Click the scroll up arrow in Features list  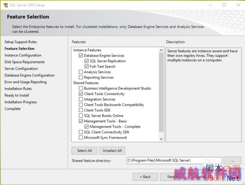[x=161, y=50]
